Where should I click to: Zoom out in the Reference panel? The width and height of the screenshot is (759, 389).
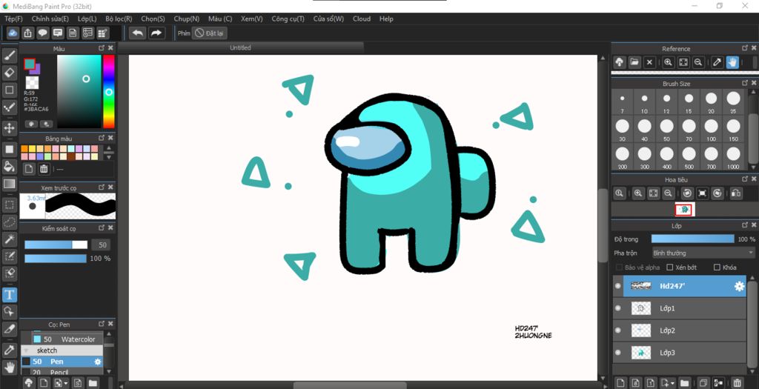tap(698, 62)
